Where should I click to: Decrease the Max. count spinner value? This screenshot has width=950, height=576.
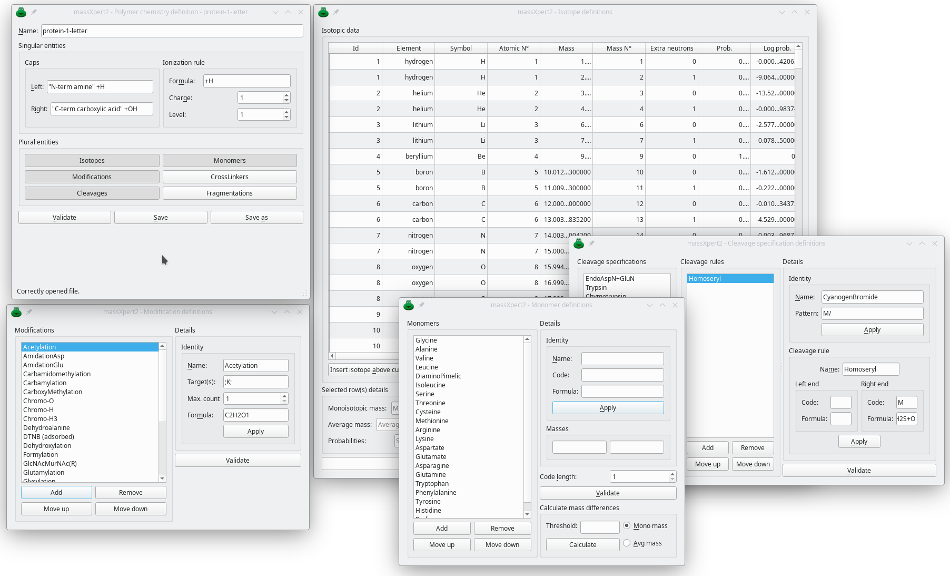284,401
